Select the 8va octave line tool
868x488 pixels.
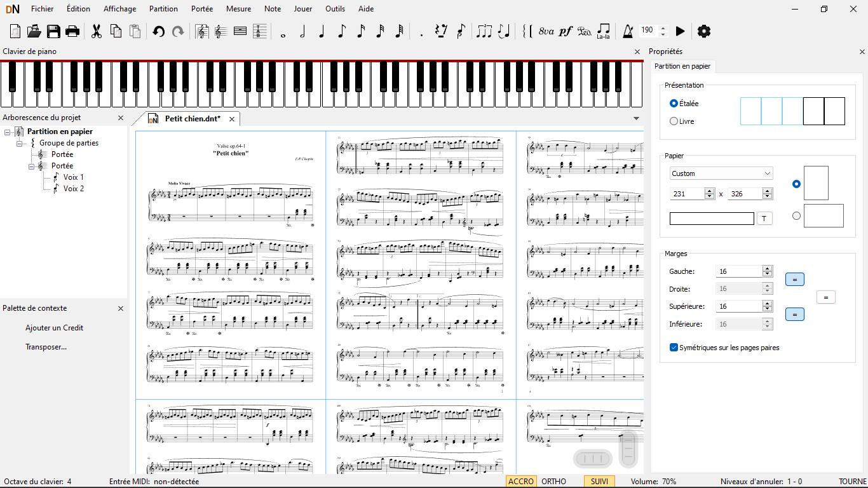point(546,31)
